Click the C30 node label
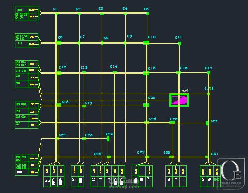Screen dimensions: 248x193 tap(166, 153)
